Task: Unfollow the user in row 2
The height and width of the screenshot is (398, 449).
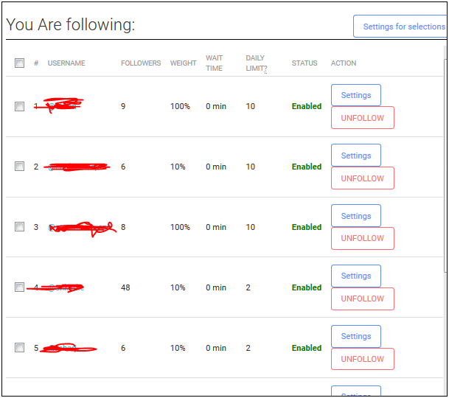Action: (x=363, y=178)
